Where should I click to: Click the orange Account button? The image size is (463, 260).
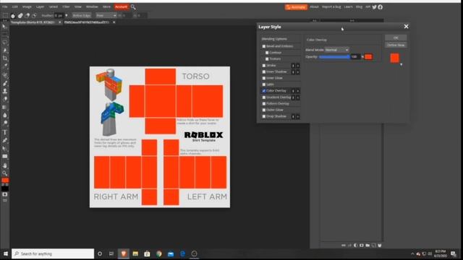(x=121, y=6)
